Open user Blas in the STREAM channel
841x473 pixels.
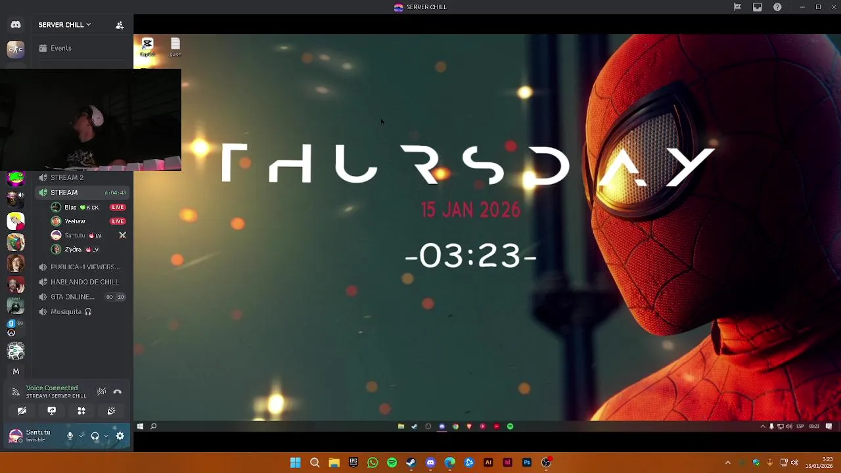pyautogui.click(x=70, y=208)
